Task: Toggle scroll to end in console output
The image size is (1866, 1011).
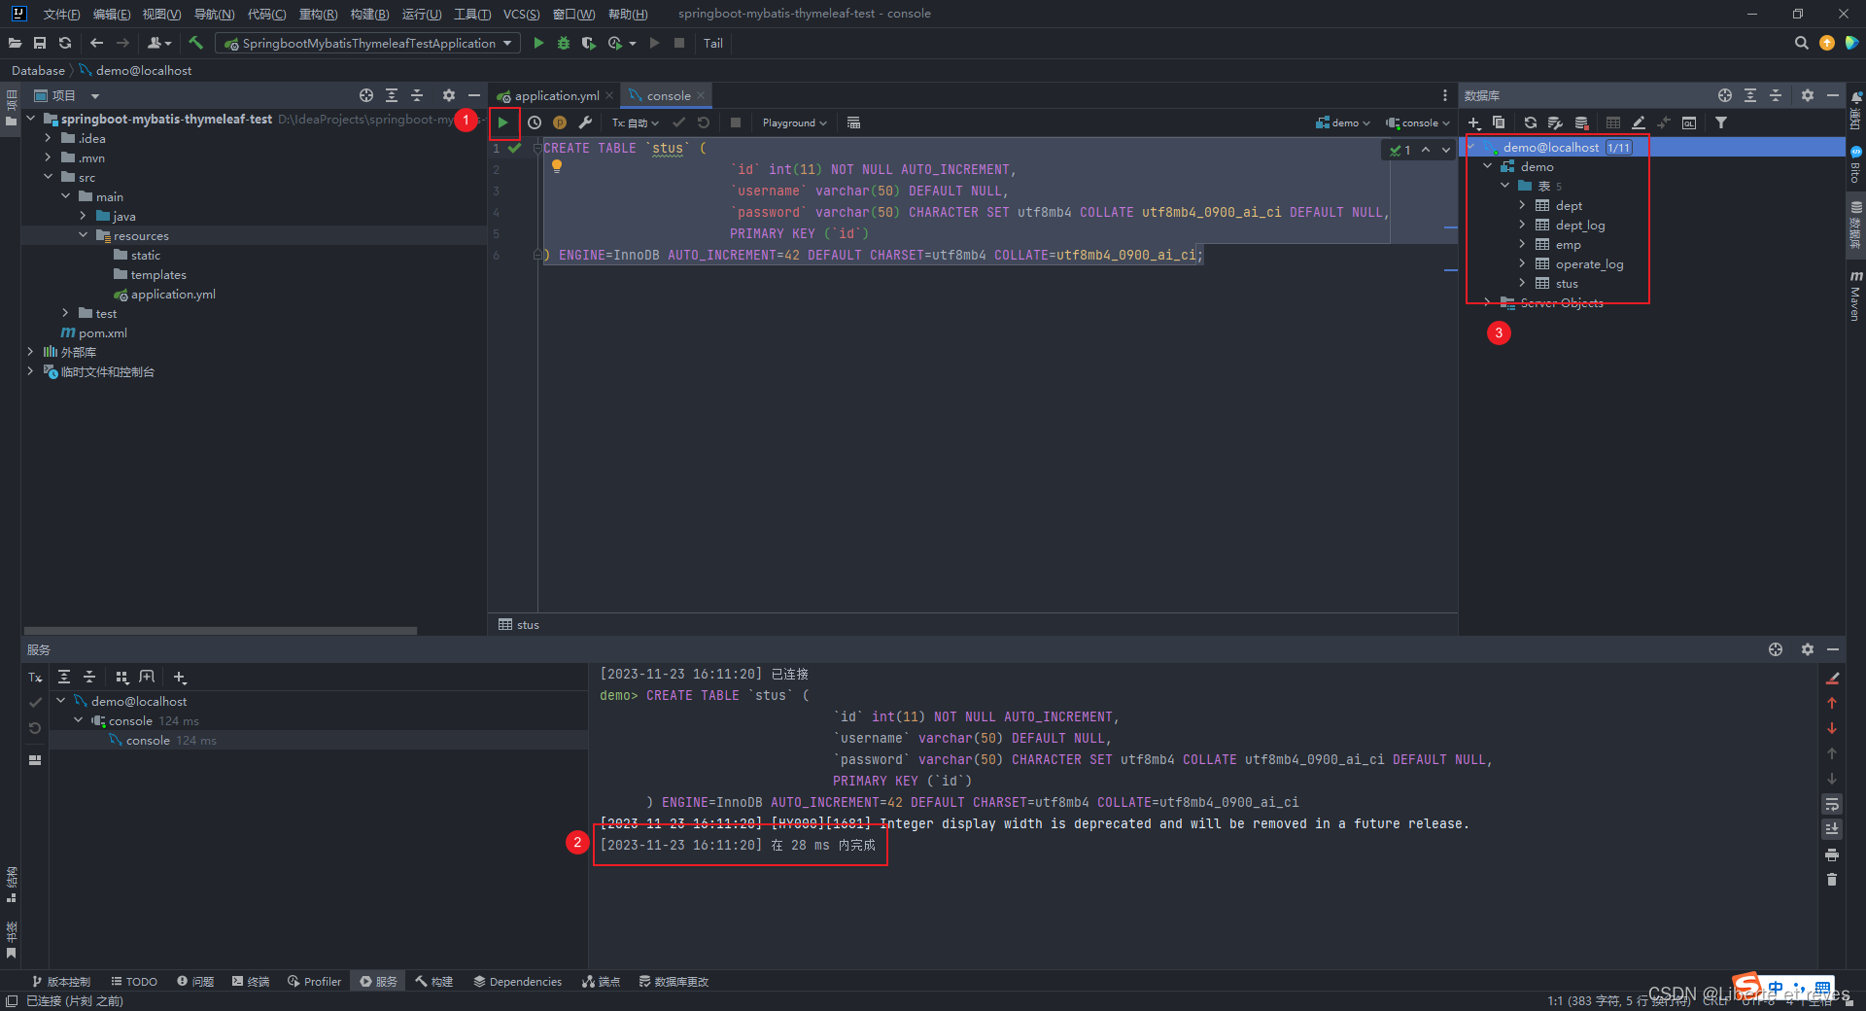Action: pyautogui.click(x=1832, y=829)
